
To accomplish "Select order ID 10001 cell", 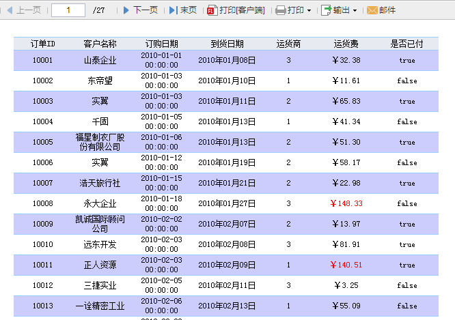I will [42, 60].
